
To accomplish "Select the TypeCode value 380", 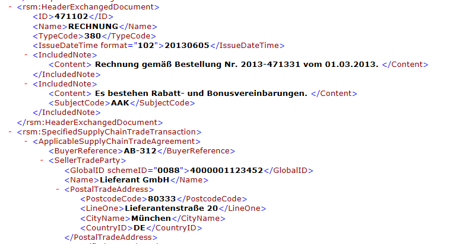I will (93, 36).
